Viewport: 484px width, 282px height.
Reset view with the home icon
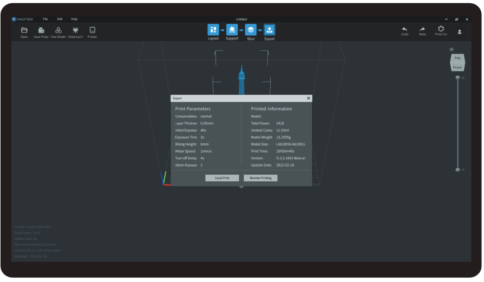[452, 49]
